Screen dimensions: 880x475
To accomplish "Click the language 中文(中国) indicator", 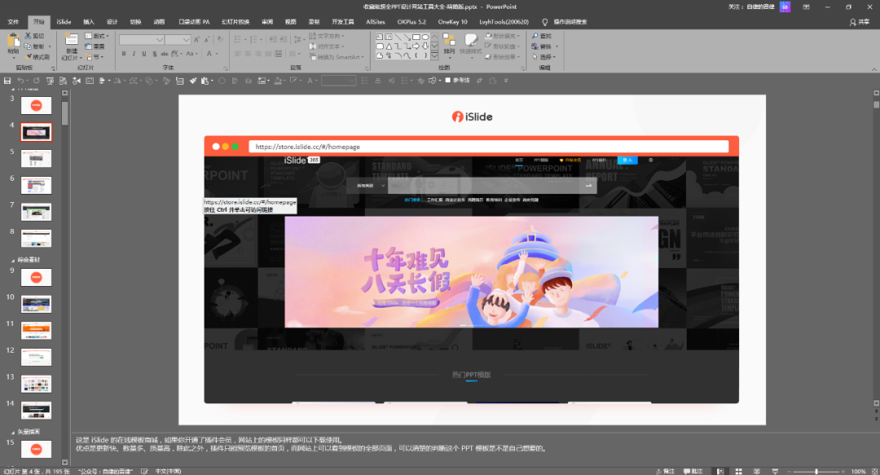I will pos(168,471).
